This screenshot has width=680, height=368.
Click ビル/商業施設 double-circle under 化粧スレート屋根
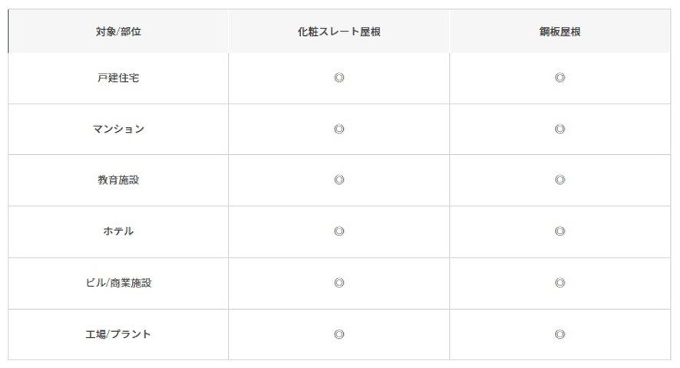(x=339, y=283)
